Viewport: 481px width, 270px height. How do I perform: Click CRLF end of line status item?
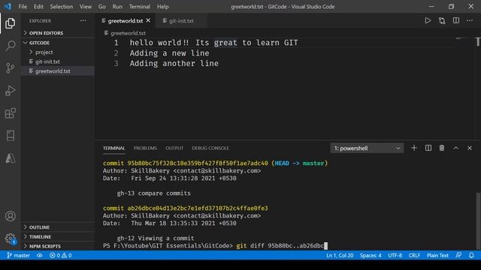point(414,255)
